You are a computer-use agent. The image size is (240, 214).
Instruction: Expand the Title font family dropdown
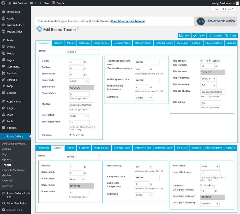pos(208,78)
